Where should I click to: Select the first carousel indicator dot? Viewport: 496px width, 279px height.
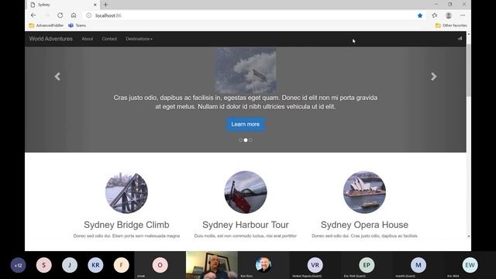241,139
